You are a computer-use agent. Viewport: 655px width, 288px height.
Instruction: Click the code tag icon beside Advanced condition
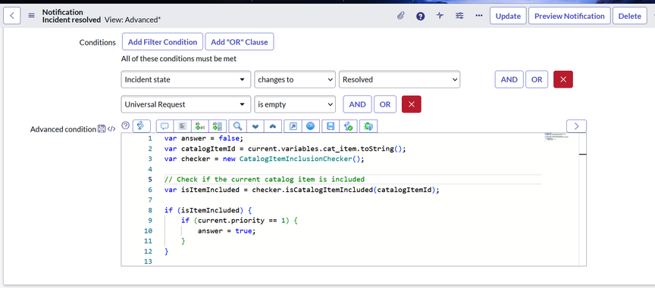[x=111, y=129]
